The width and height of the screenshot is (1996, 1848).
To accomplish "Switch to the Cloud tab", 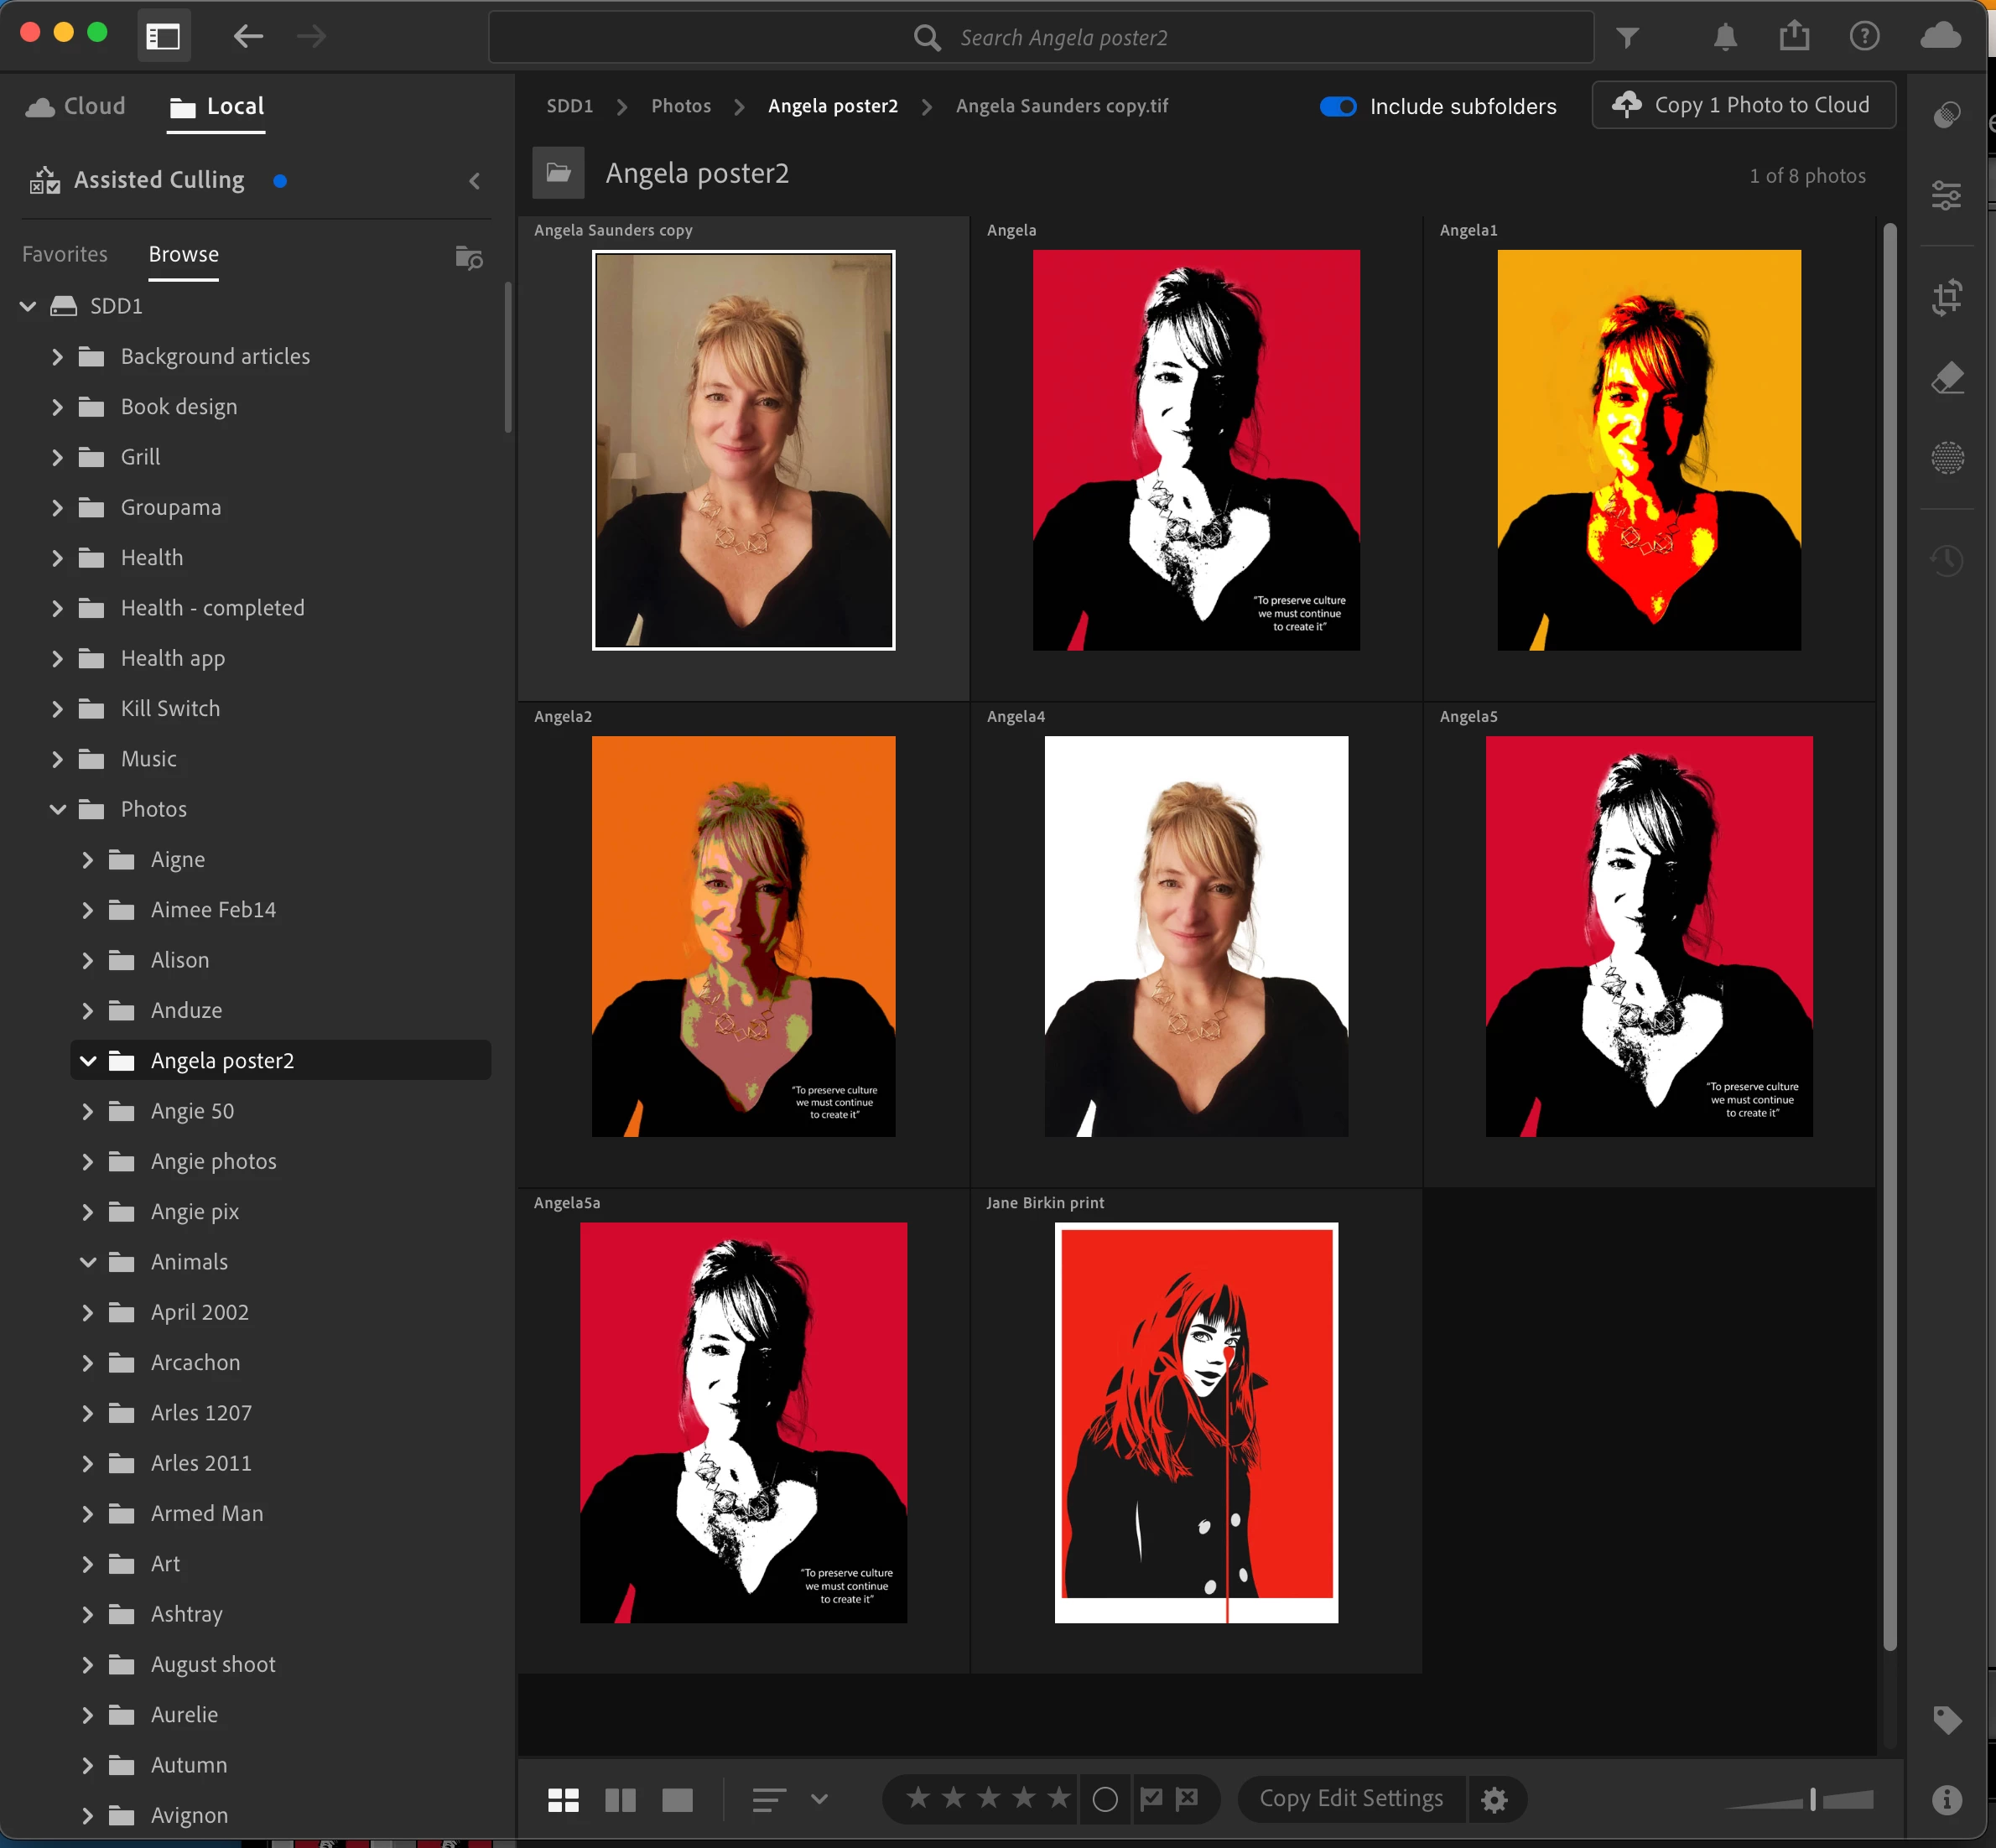I will click(76, 106).
